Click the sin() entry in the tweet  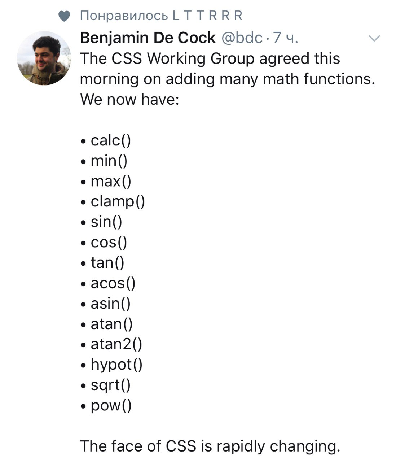point(101,222)
